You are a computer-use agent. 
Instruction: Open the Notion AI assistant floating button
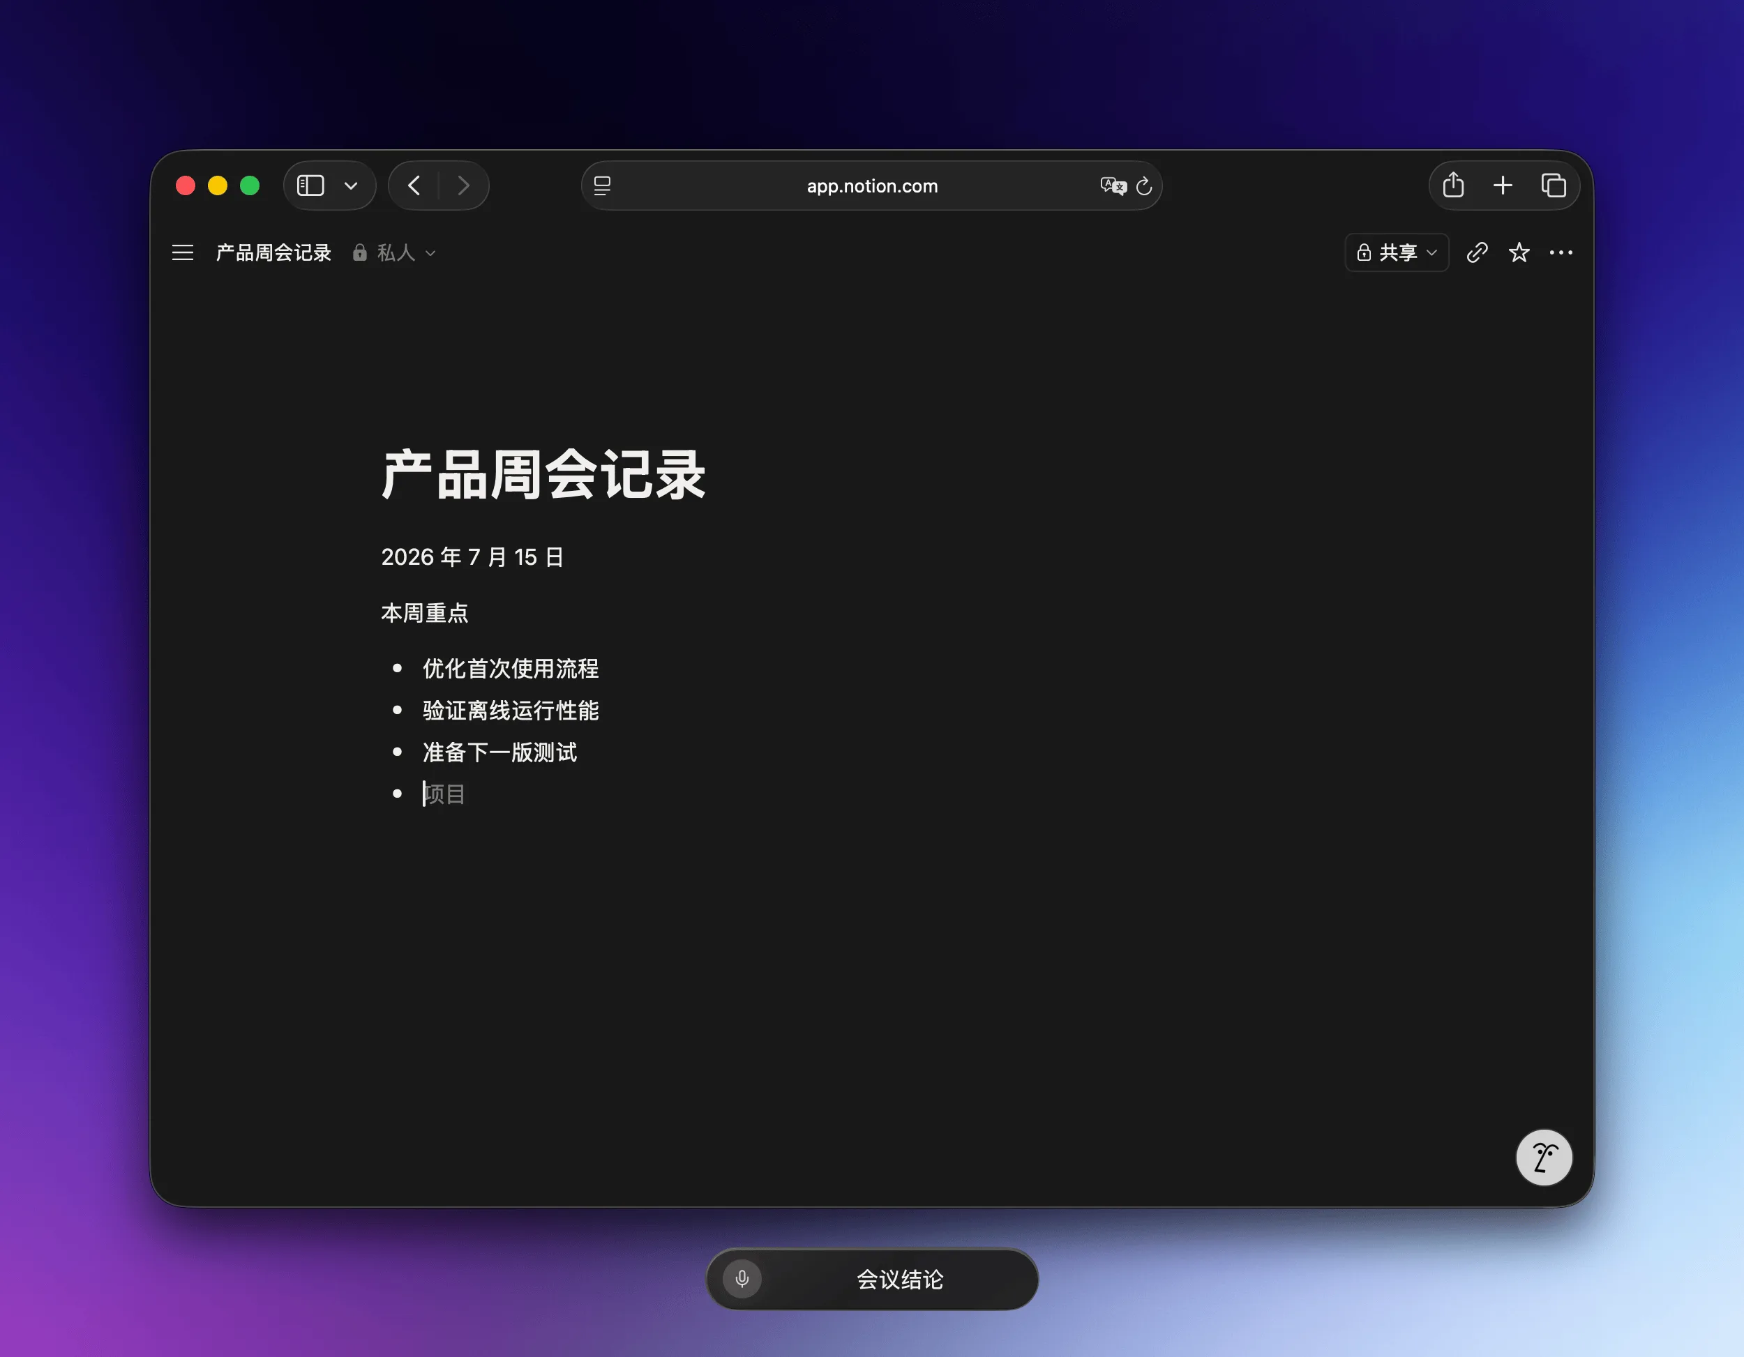point(1544,1158)
